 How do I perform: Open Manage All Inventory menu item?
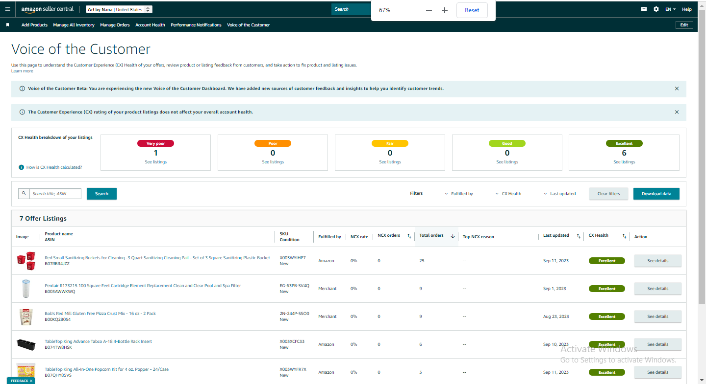tap(74, 25)
